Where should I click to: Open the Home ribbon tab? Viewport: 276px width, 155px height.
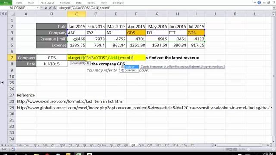19,3
